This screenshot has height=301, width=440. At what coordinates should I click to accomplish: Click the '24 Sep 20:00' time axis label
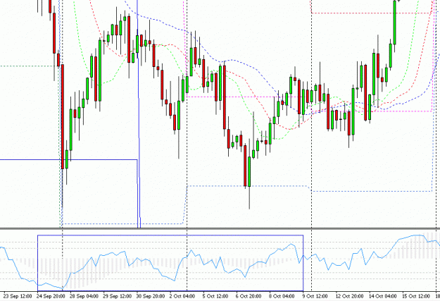pos(51,296)
